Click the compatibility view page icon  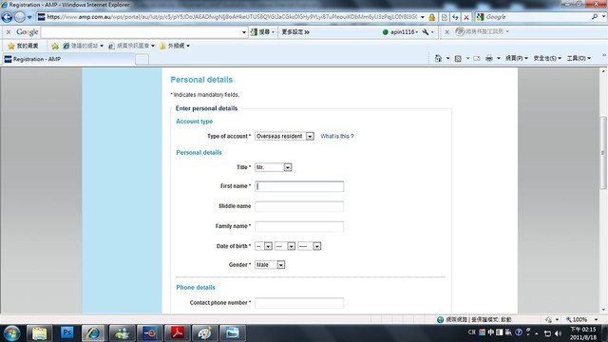coord(445,17)
